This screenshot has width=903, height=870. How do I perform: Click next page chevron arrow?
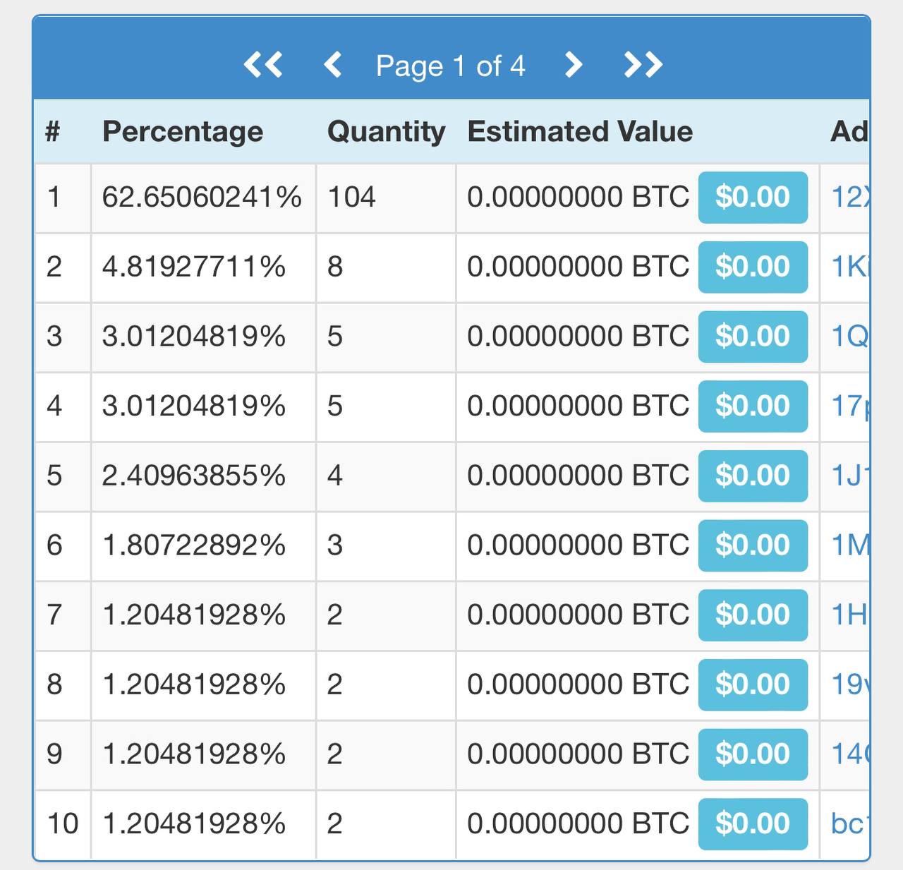[x=574, y=65]
